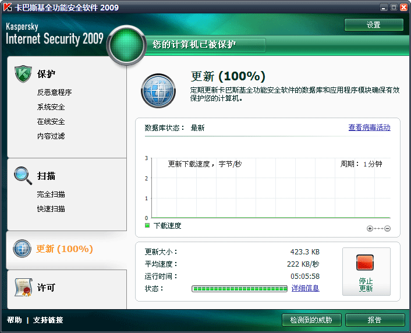Click the green protection status orb
The width and height of the screenshot is (411, 333).
(127, 45)
